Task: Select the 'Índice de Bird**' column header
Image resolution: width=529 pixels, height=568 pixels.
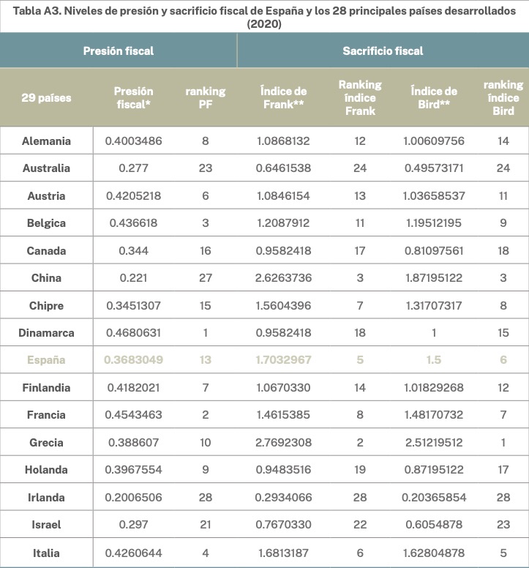Action: pos(434,97)
